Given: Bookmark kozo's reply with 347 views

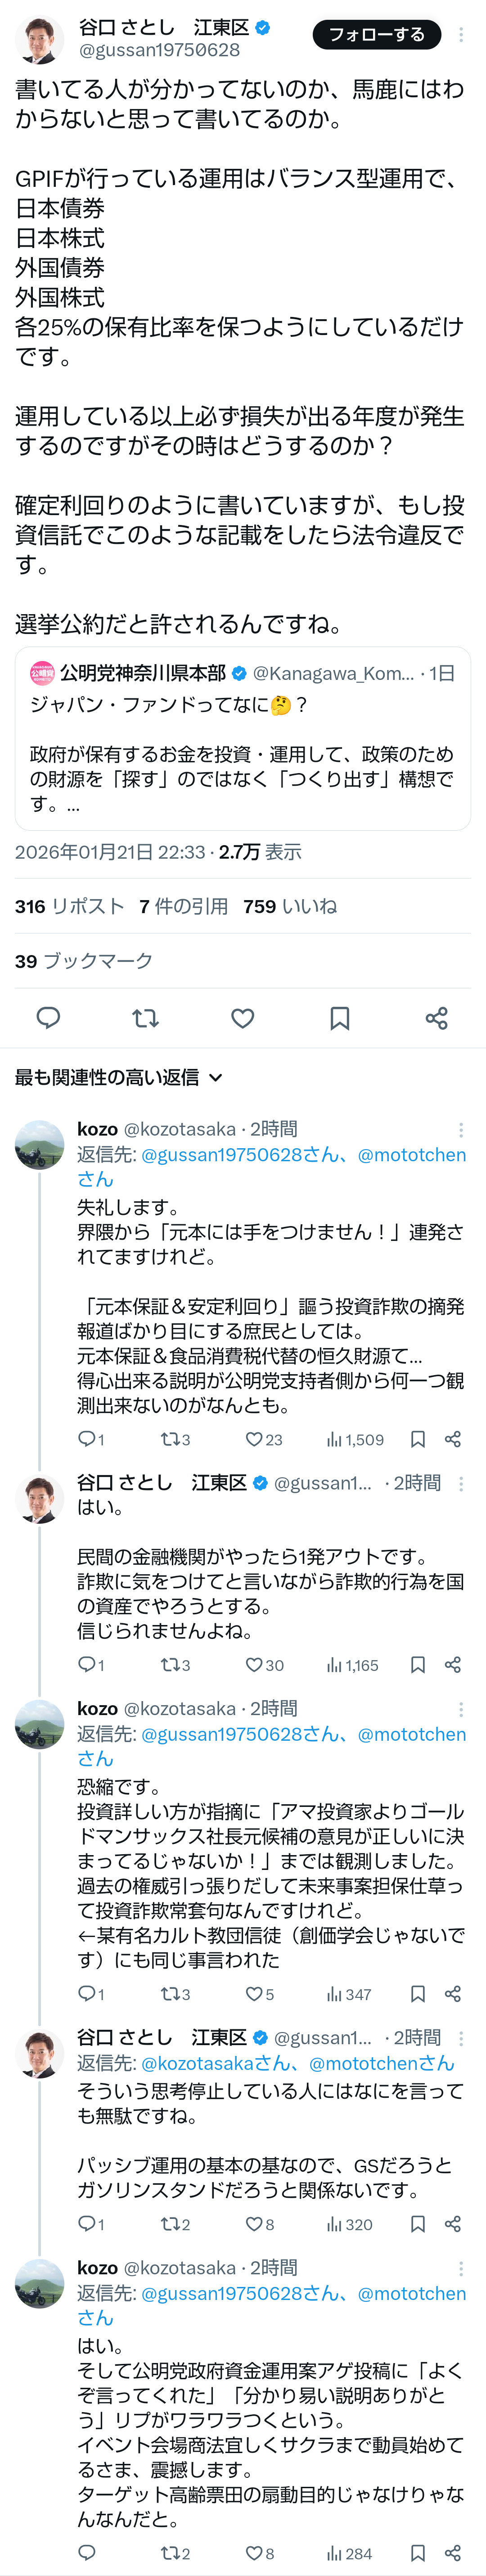Looking at the screenshot, I should (418, 1994).
